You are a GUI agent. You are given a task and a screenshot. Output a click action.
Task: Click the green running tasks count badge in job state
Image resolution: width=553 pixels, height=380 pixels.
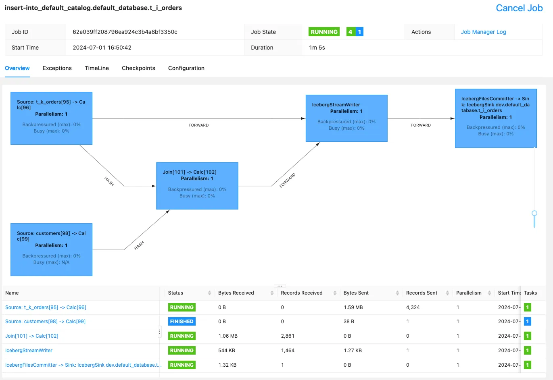point(351,32)
